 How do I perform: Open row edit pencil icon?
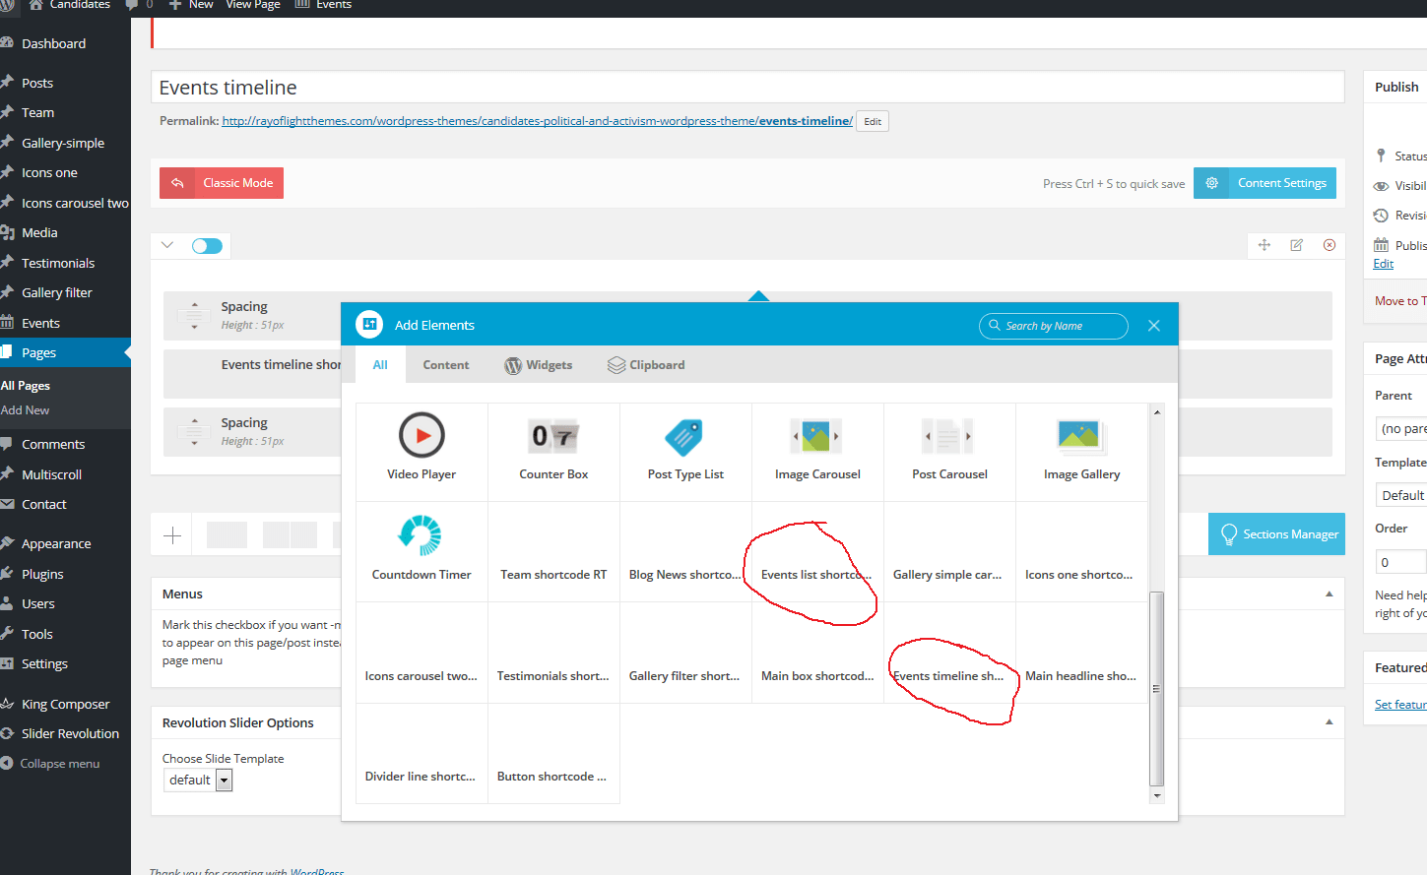(1297, 245)
